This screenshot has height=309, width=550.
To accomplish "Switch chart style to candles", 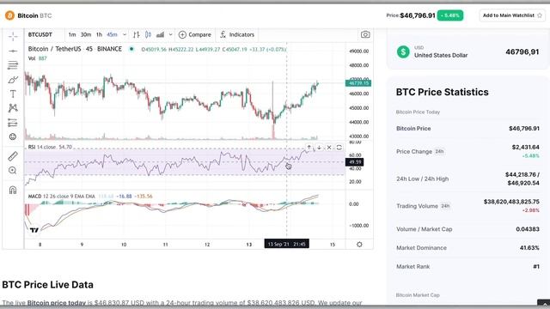I will point(149,34).
